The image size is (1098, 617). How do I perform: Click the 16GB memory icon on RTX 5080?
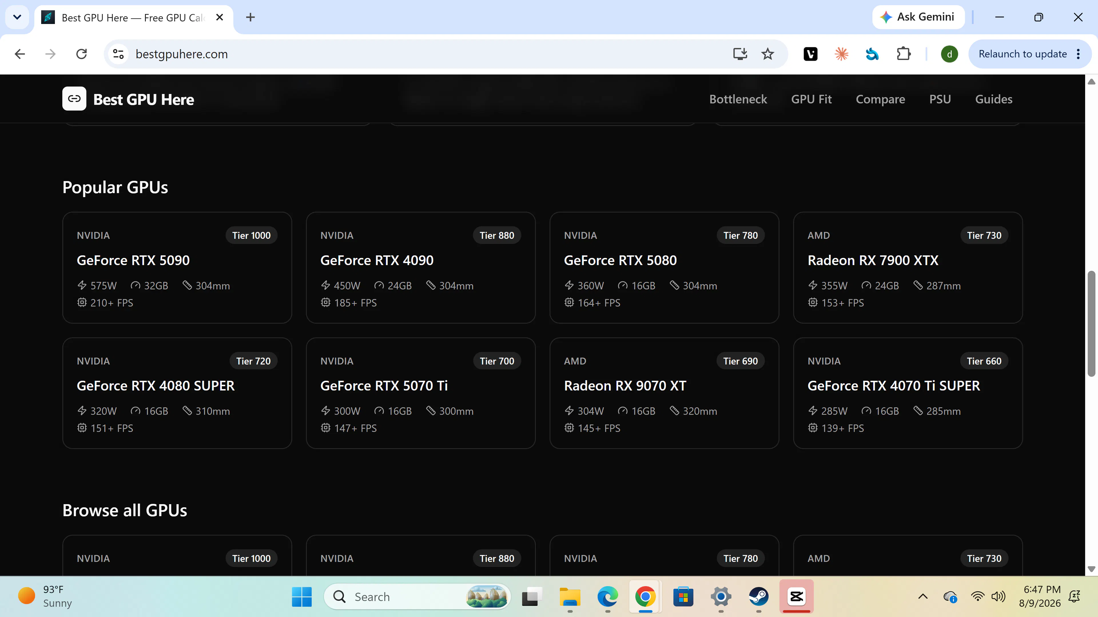(x=623, y=285)
